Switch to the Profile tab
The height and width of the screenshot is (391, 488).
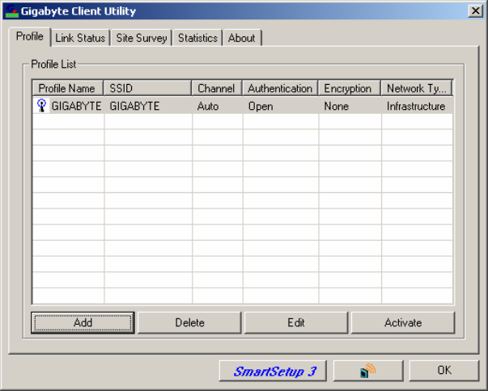(x=30, y=36)
